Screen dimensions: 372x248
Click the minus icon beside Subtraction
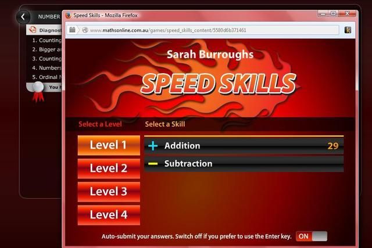(x=153, y=164)
